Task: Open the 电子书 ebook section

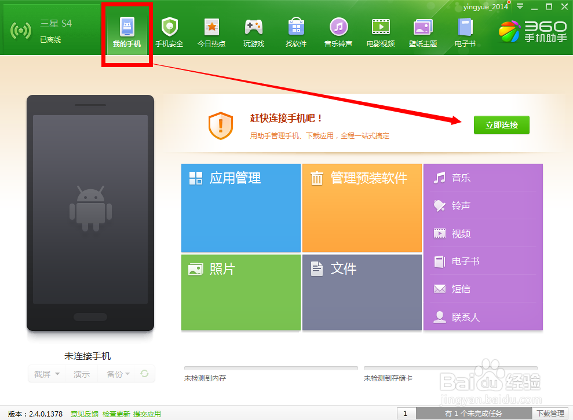Action: [464, 31]
